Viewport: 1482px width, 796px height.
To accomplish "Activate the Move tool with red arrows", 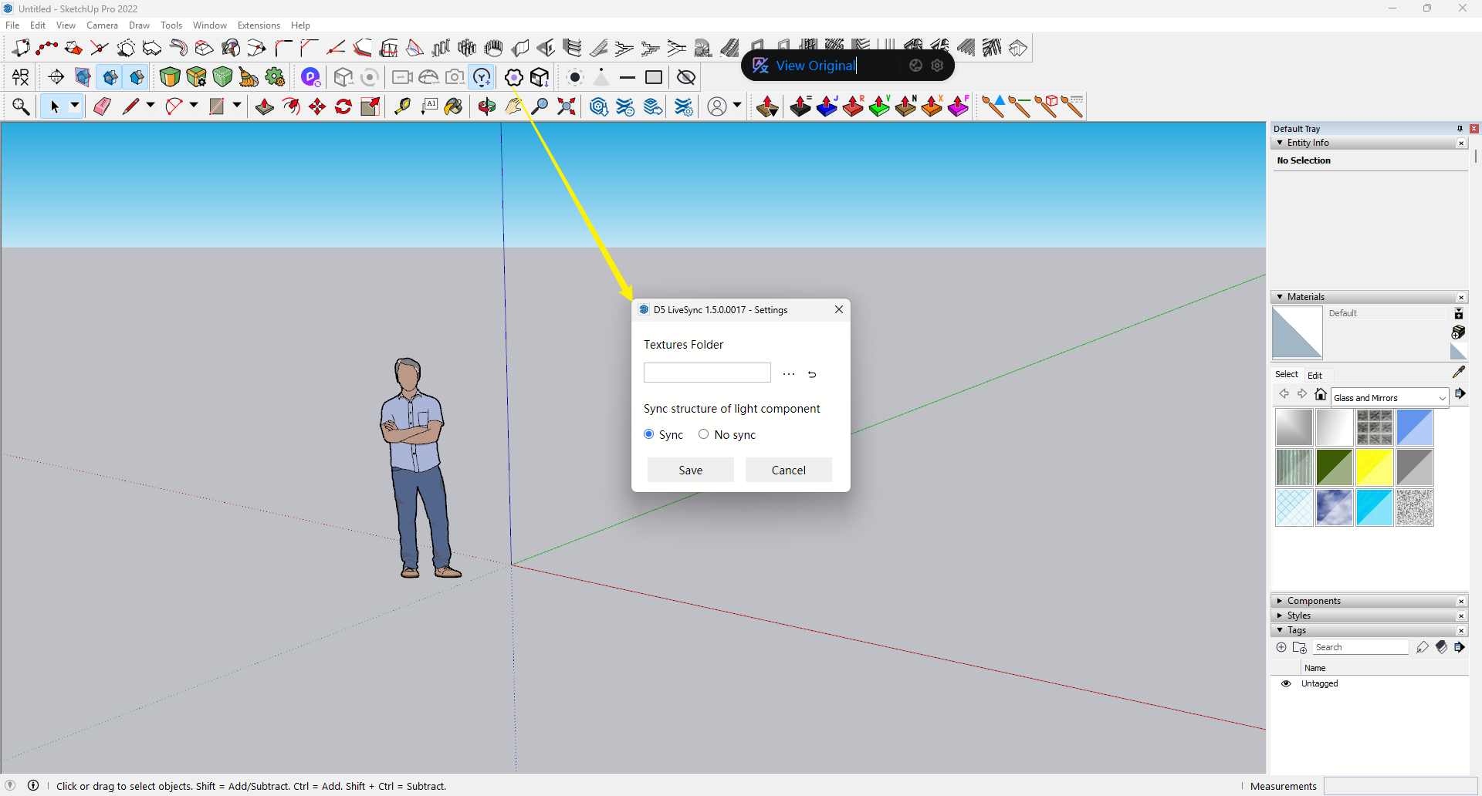I will point(317,106).
